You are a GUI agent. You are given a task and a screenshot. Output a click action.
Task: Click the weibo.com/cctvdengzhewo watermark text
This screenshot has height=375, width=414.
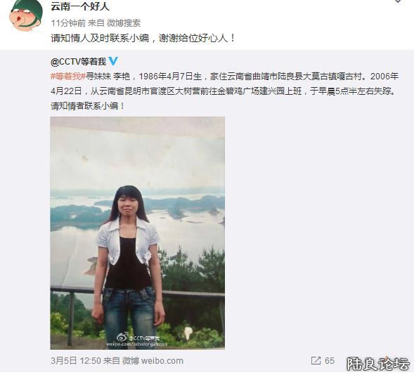click(x=137, y=344)
